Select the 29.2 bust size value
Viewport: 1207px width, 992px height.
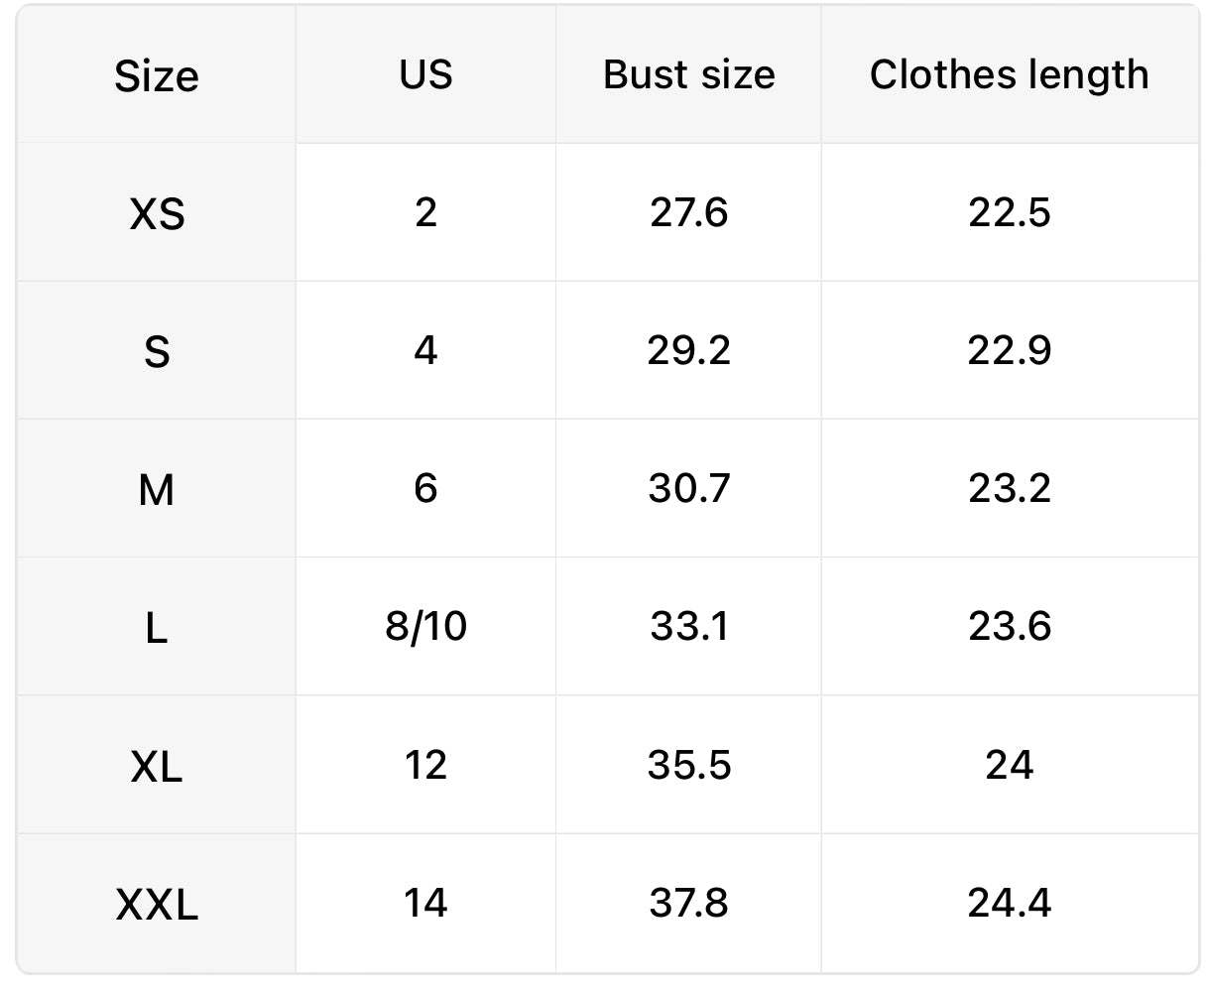point(688,350)
